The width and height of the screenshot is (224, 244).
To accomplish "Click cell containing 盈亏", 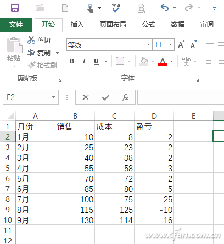I will [x=154, y=126].
